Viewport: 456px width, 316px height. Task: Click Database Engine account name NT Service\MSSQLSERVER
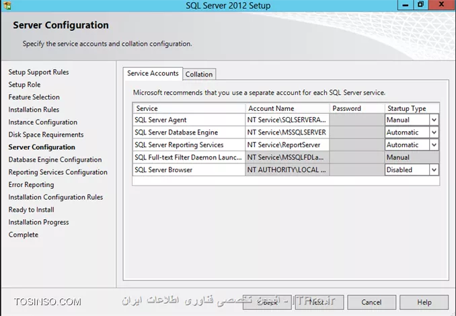pyautogui.click(x=287, y=132)
